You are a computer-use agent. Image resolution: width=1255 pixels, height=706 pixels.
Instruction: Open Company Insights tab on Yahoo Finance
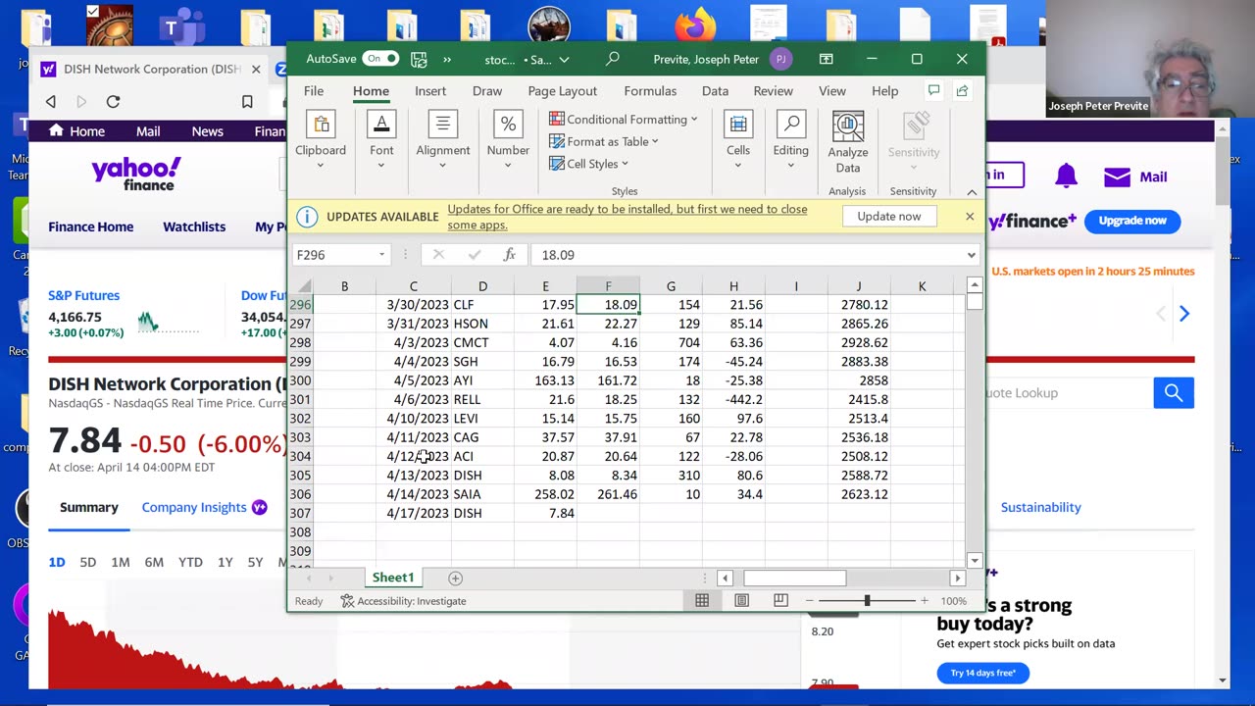tap(204, 507)
